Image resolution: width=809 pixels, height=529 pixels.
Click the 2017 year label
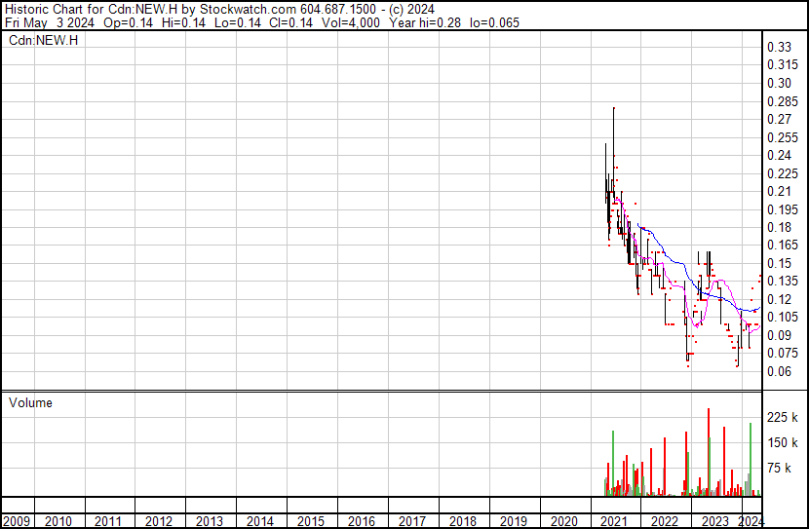(412, 521)
